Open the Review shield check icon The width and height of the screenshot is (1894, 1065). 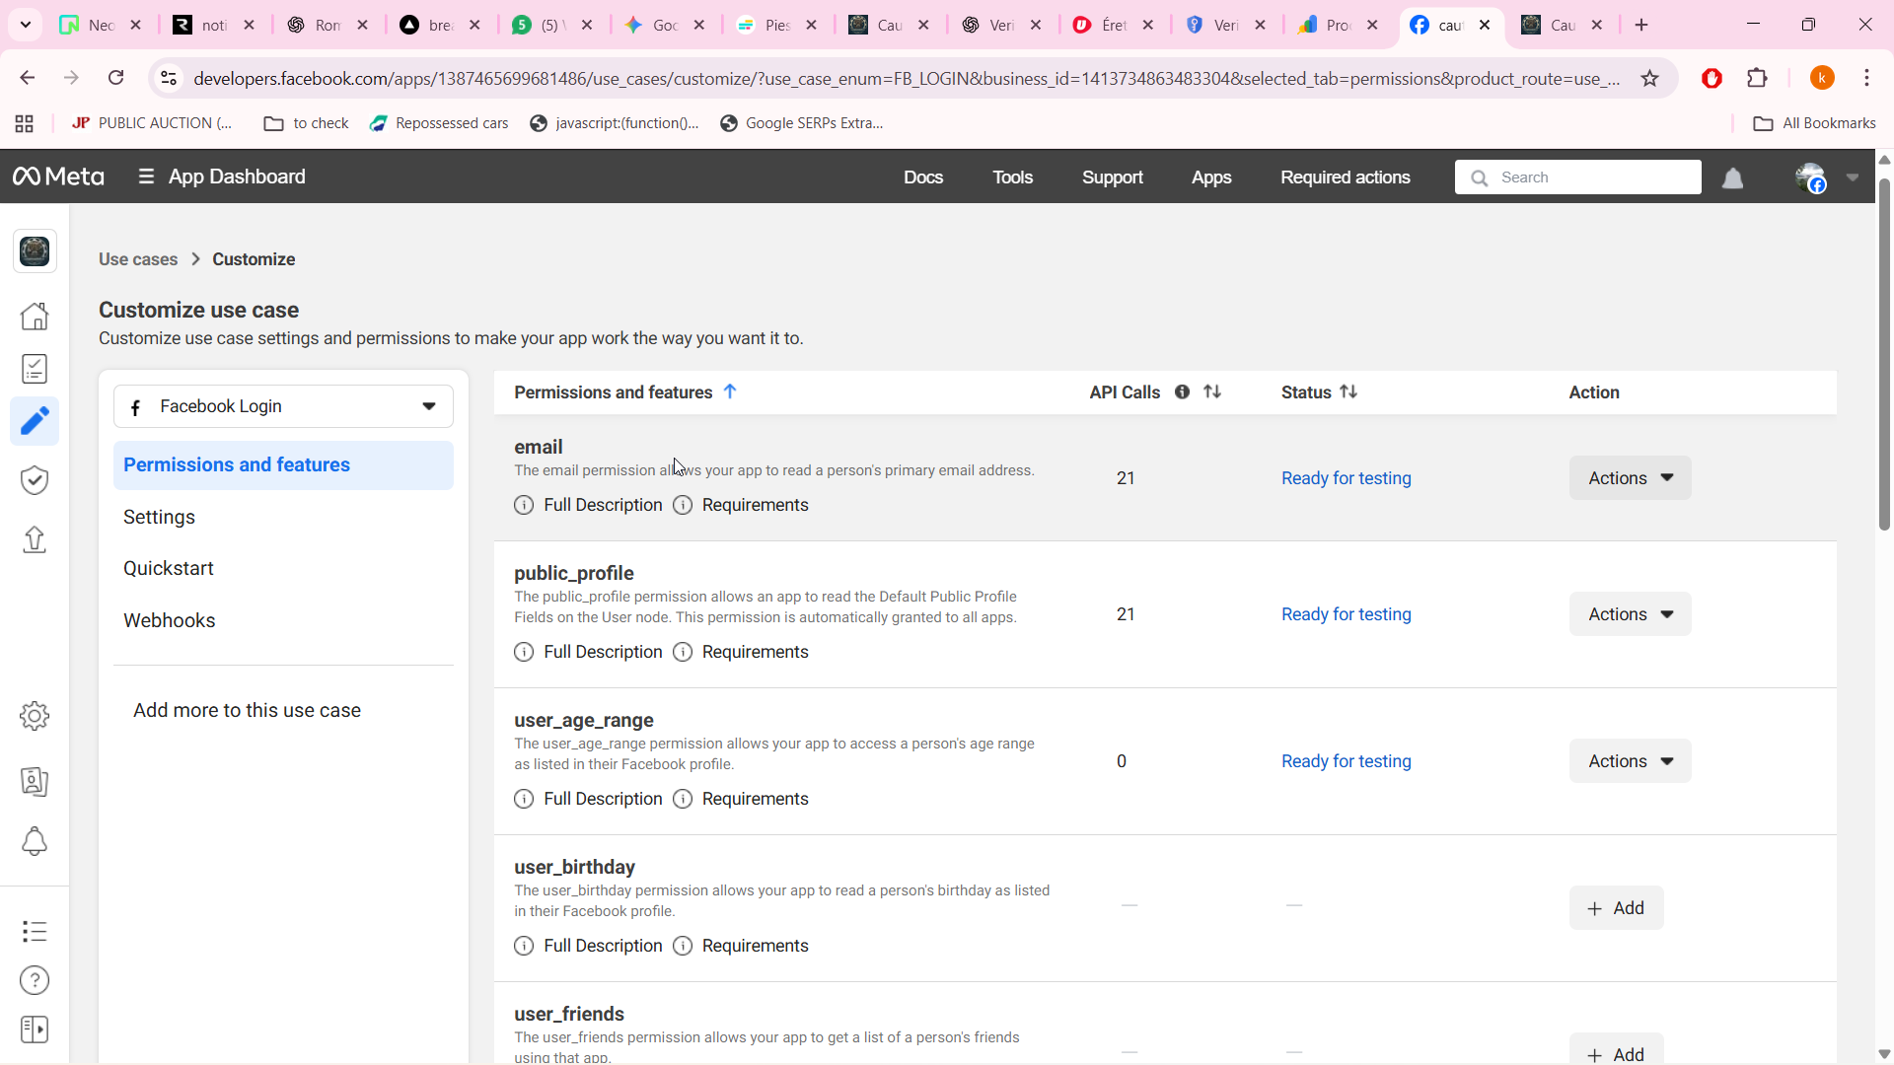pyautogui.click(x=35, y=480)
